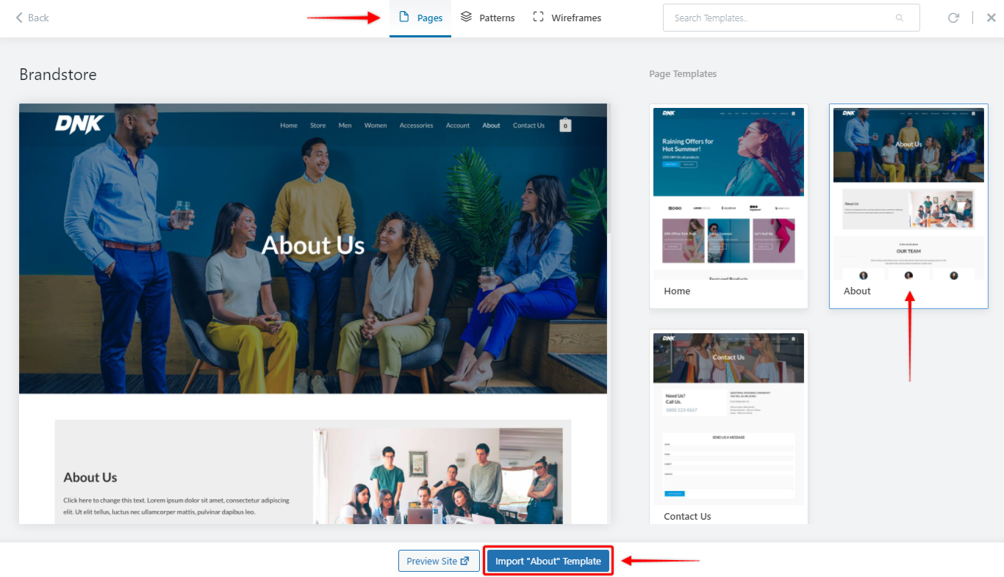
Task: Click the cart icon in preview header
Action: coord(565,125)
